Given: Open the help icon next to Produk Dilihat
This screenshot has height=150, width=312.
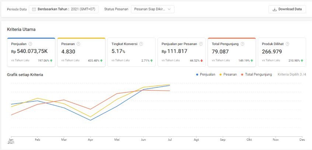Looking at the screenshot, I should tap(288, 44).
